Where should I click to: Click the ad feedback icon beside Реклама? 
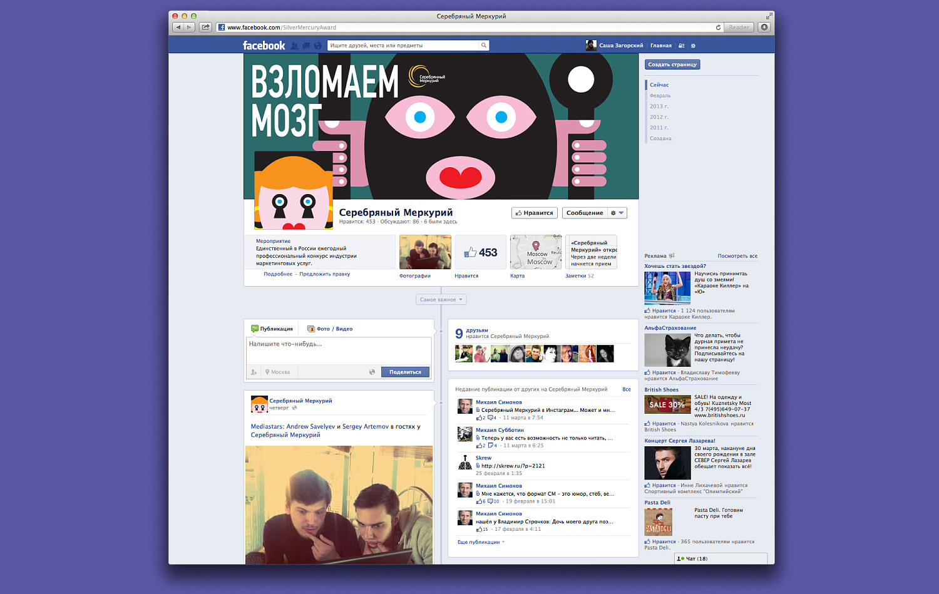point(672,255)
